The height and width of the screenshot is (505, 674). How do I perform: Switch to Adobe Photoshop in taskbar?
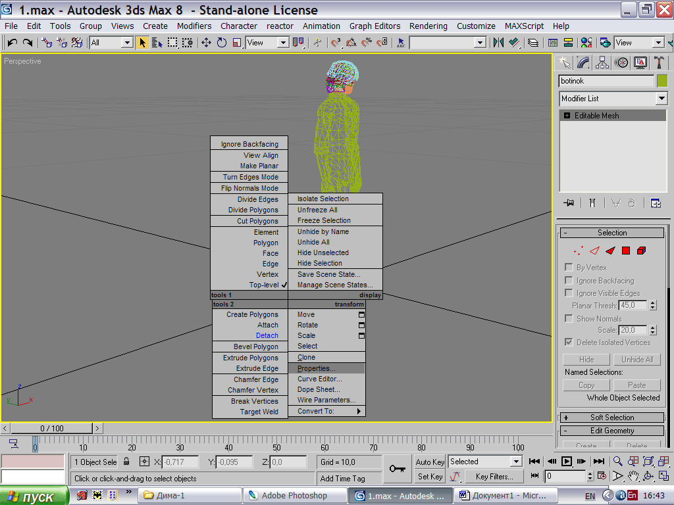coord(296,496)
